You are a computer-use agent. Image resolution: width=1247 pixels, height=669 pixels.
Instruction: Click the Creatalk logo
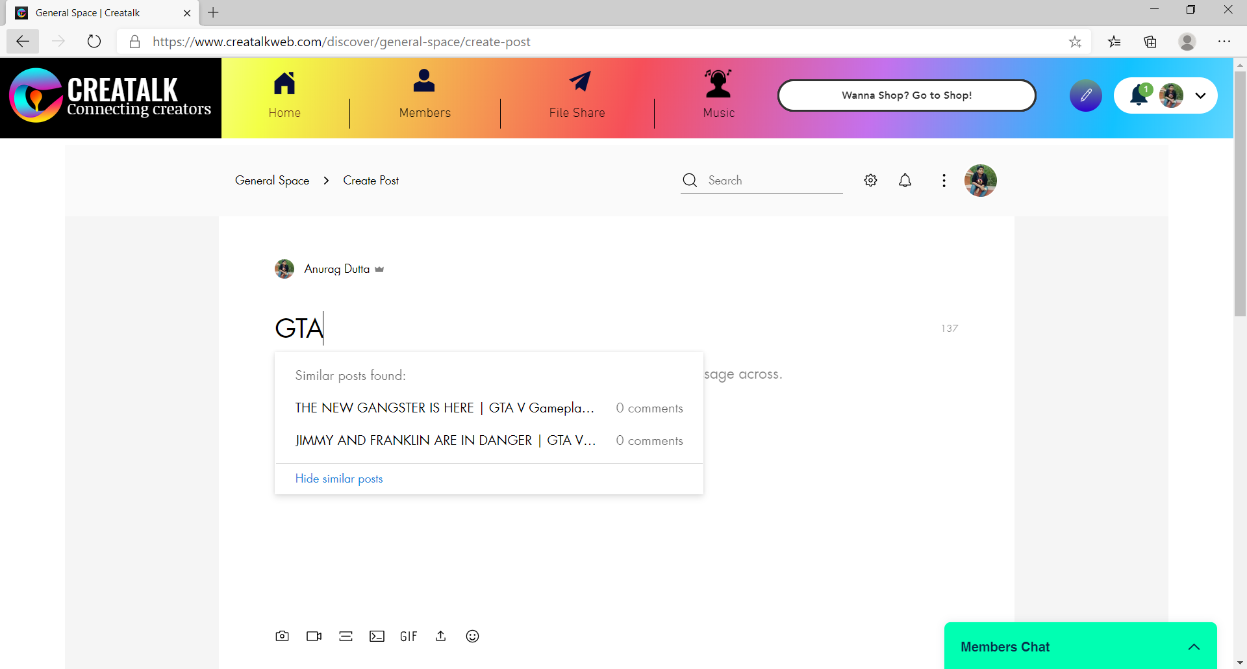tap(110, 97)
